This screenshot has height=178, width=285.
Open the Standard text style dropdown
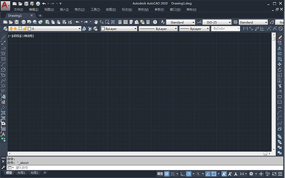(x=180, y=22)
